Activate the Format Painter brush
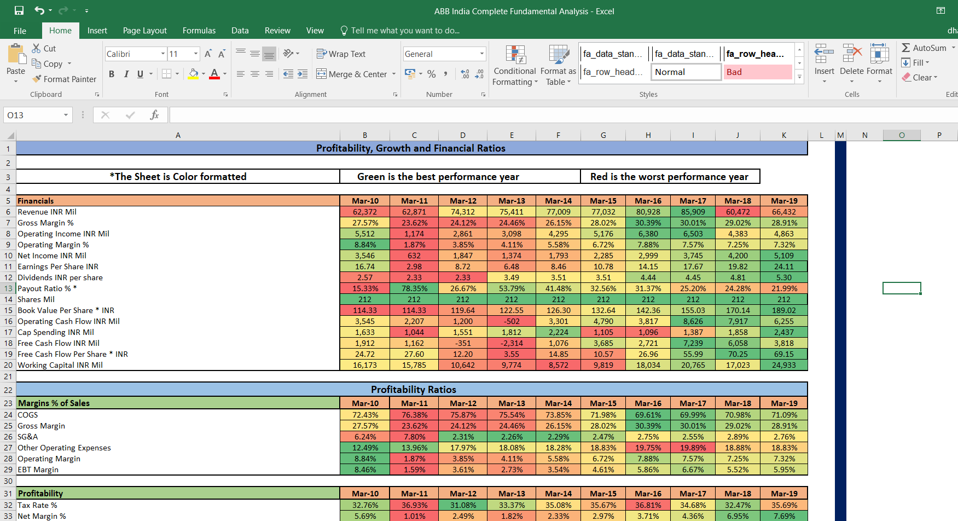 click(x=37, y=79)
